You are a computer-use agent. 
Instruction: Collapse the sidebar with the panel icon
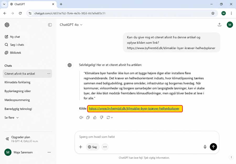50,25
